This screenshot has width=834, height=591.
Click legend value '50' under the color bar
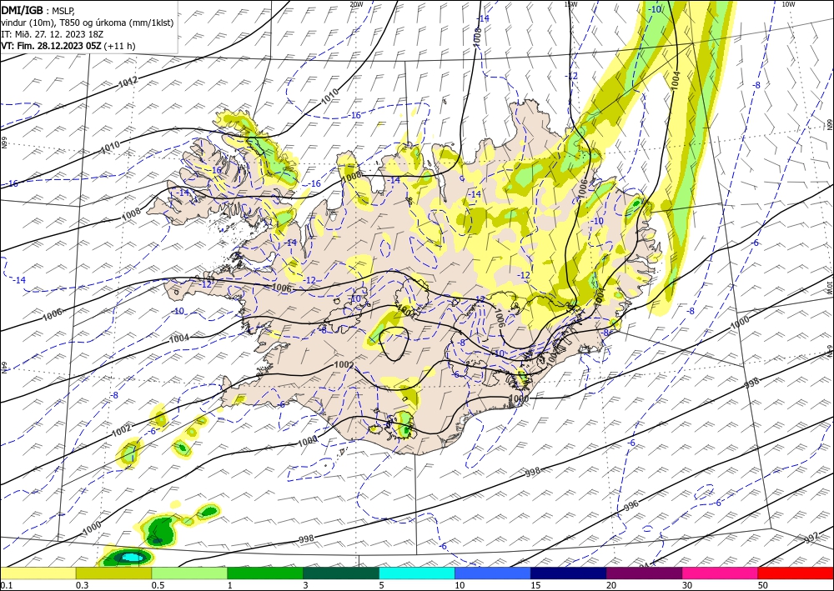coord(763,585)
